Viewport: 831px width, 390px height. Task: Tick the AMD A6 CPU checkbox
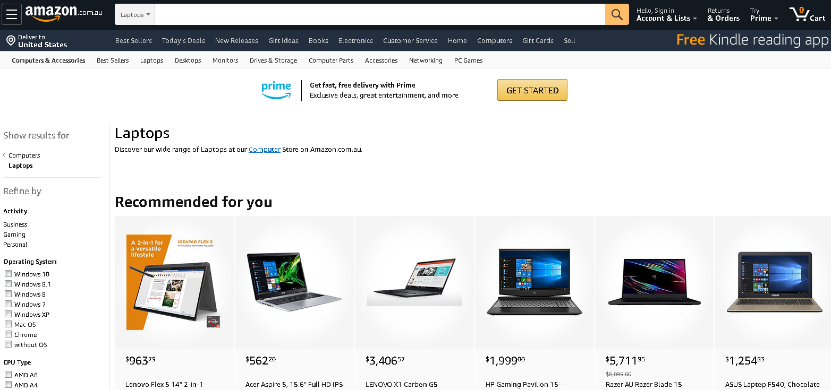coord(8,375)
